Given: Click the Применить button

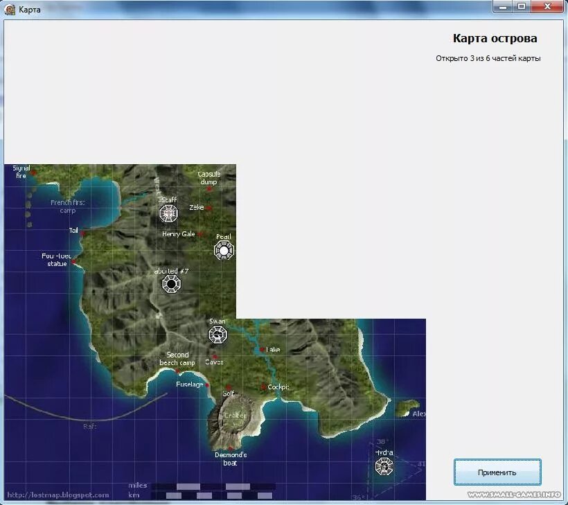Looking at the screenshot, I should (497, 472).
